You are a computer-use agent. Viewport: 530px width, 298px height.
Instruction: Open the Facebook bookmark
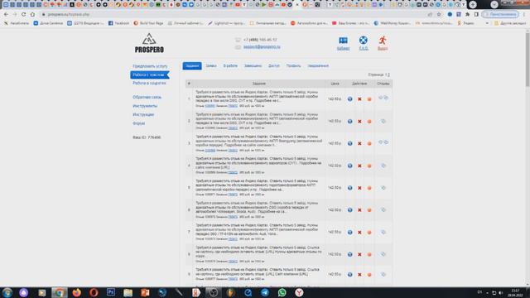[x=118, y=23]
